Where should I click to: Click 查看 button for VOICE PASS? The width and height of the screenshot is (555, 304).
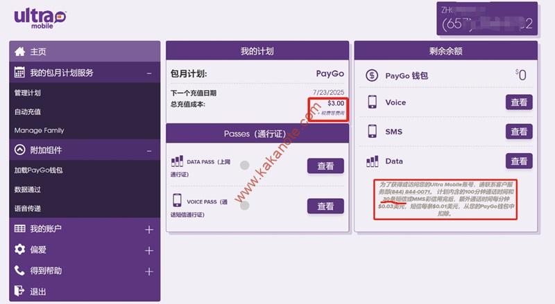coord(325,206)
